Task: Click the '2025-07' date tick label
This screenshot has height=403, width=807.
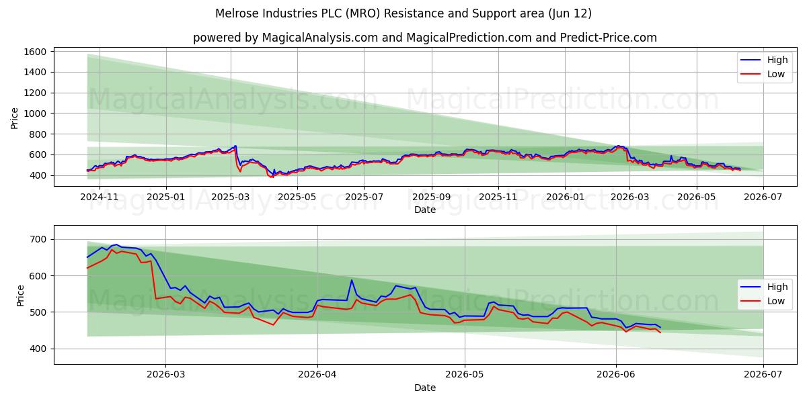Action: point(363,197)
